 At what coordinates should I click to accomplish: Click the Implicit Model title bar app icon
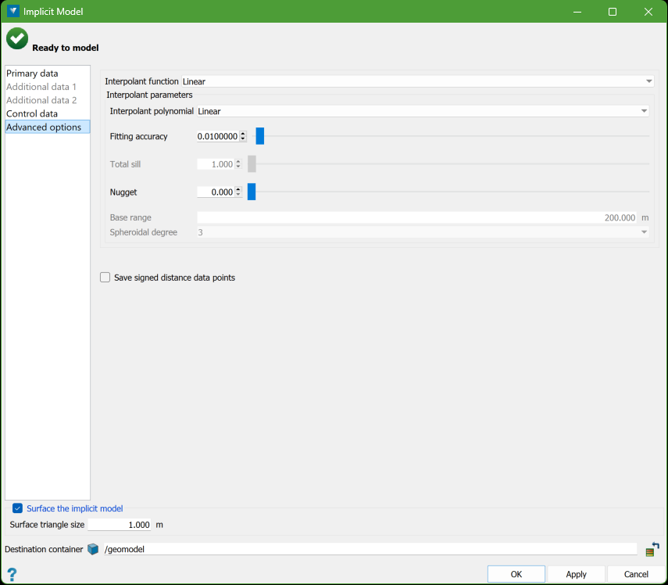13,12
